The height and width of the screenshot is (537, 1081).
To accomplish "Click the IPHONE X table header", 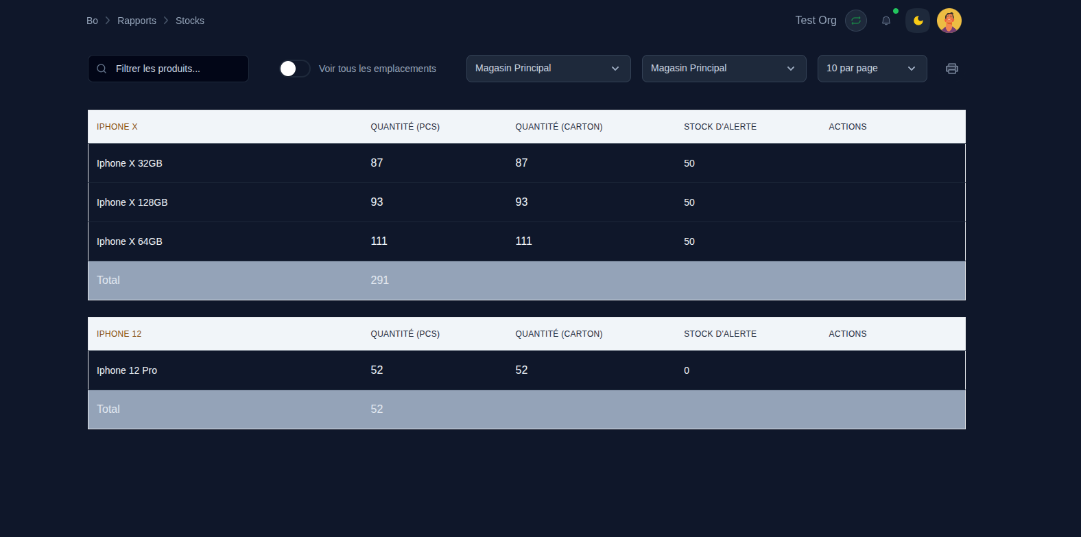I will click(x=117, y=127).
